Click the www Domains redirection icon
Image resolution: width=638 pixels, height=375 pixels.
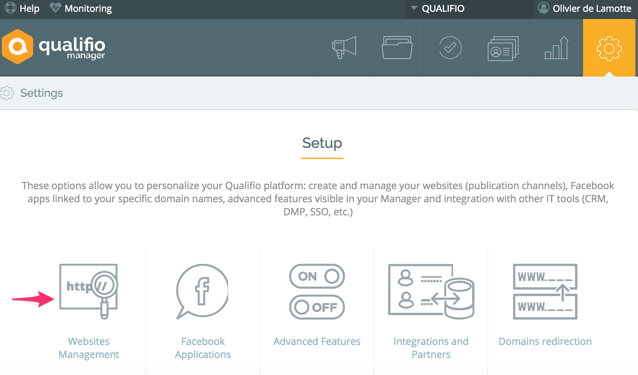point(545,291)
